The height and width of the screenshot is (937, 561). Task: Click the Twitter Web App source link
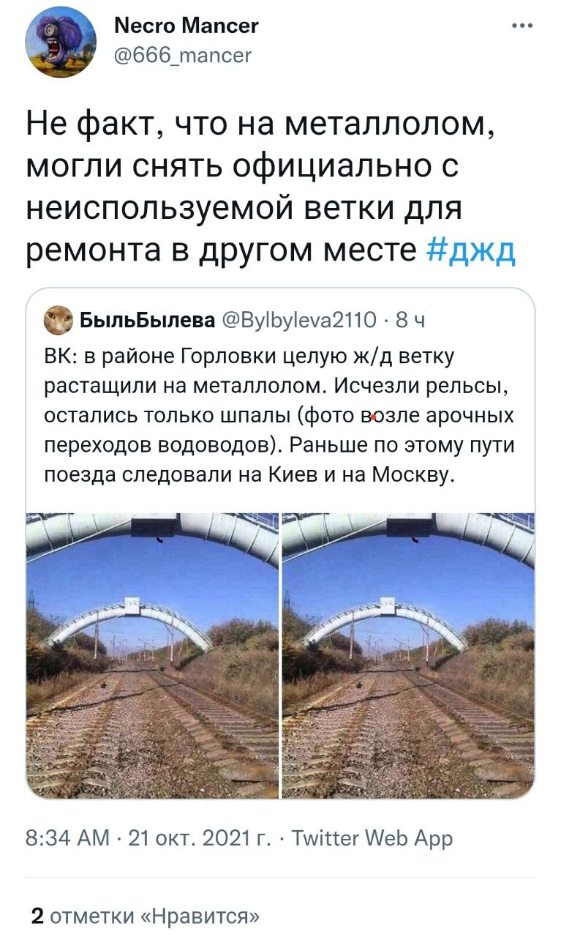click(x=372, y=838)
